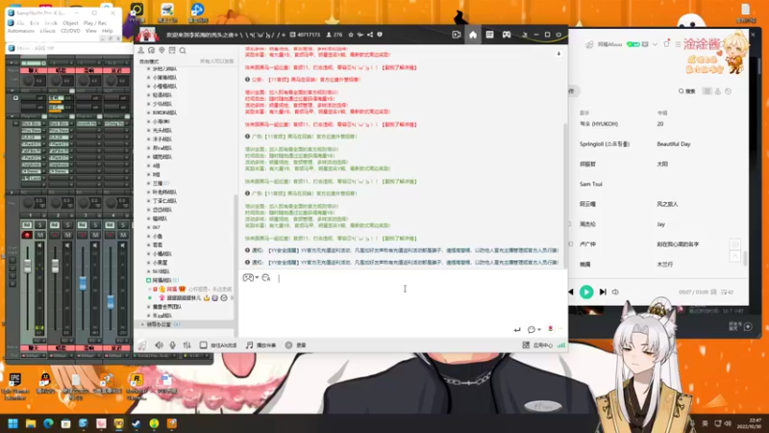Mute the speaker icon in YY bottom bar
The image size is (769, 433).
[159, 345]
